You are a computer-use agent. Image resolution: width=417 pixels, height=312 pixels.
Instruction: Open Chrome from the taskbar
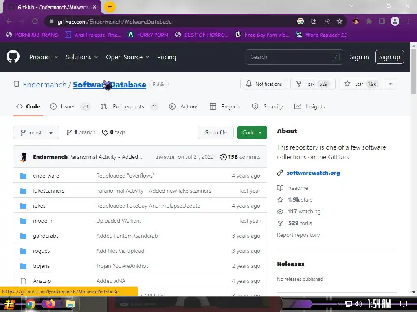coord(30,304)
